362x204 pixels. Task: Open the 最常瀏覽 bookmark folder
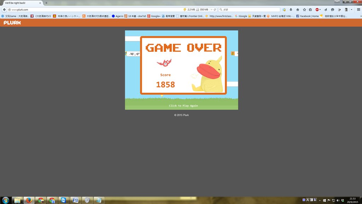[168, 16]
